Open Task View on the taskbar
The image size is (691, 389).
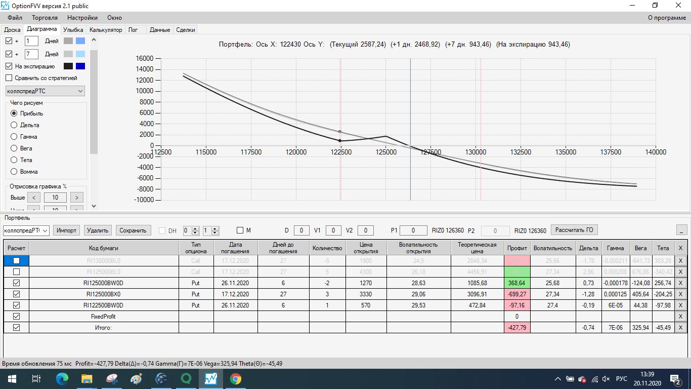pos(36,379)
